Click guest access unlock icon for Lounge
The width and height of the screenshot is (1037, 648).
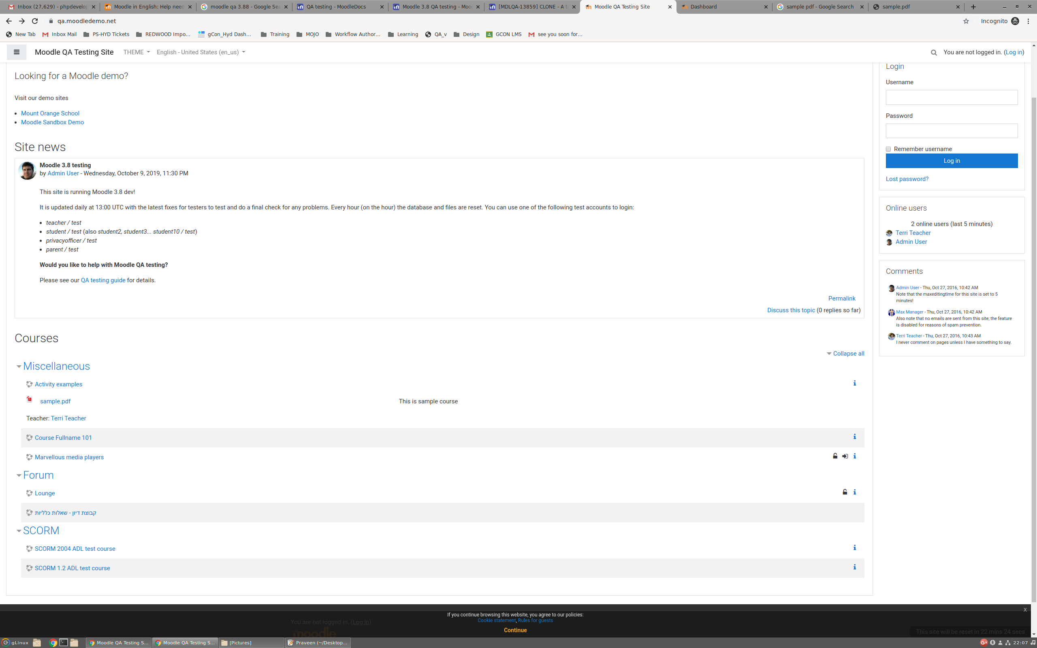click(845, 492)
